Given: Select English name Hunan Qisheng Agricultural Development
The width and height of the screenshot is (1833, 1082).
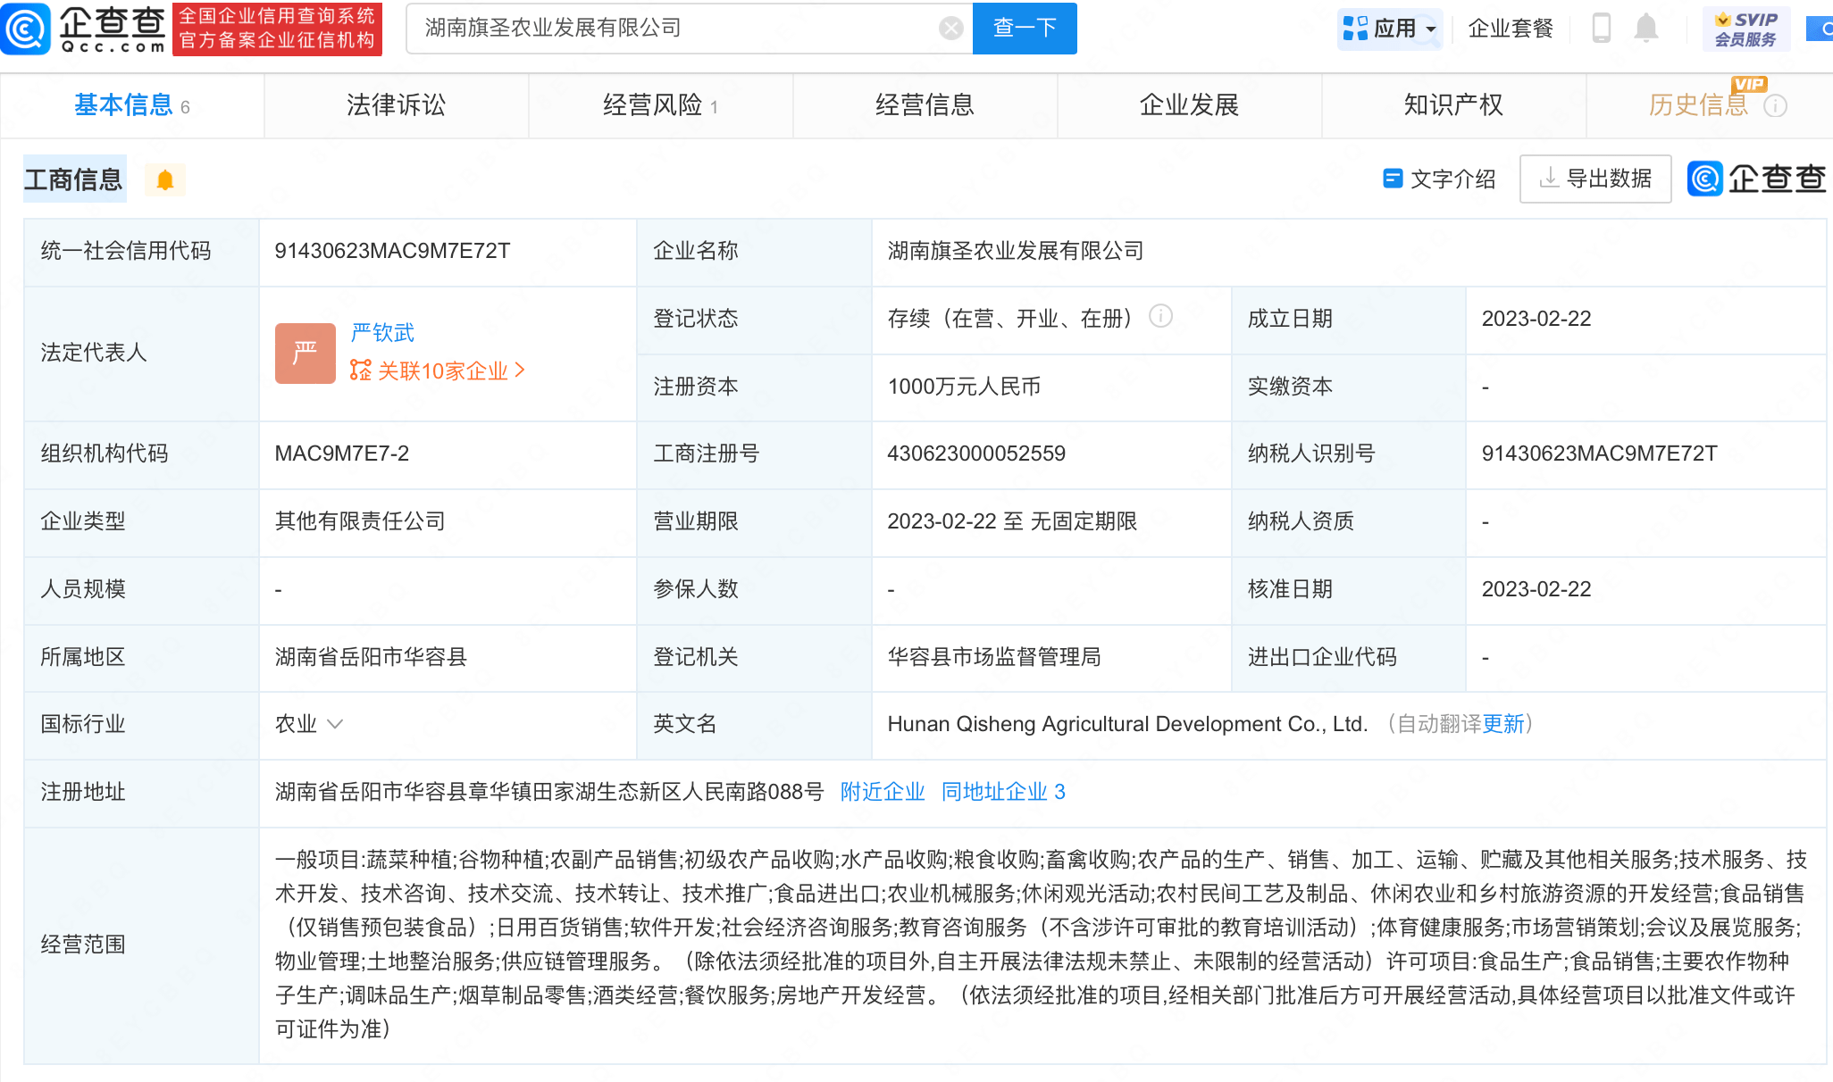Looking at the screenshot, I should pos(1127,724).
